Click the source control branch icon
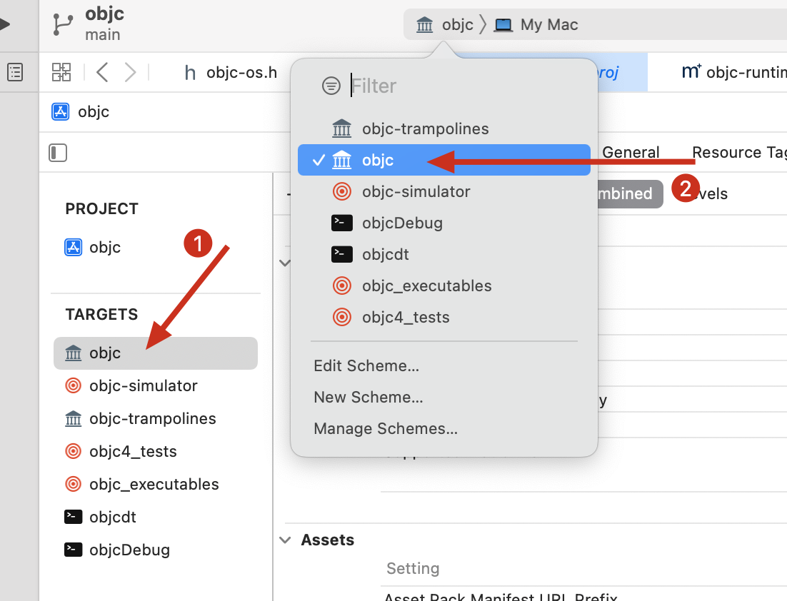The width and height of the screenshot is (787, 601). coord(64,24)
